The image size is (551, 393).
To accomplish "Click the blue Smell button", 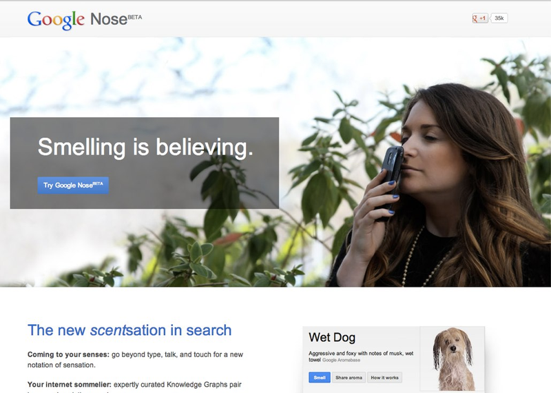I will (x=320, y=378).
